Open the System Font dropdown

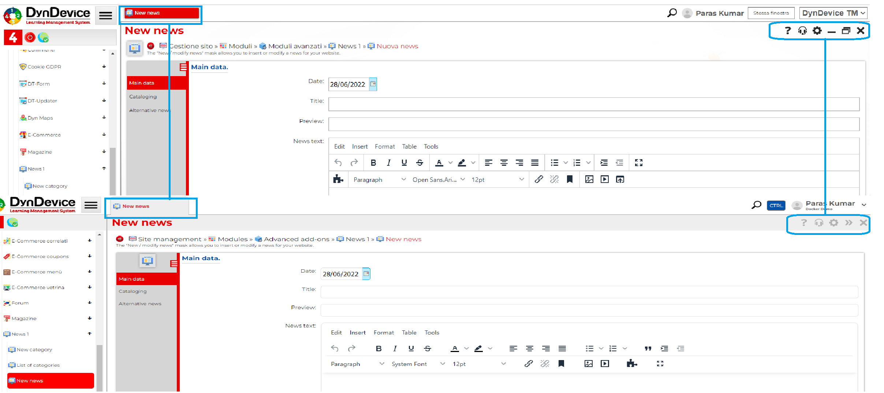(x=418, y=364)
